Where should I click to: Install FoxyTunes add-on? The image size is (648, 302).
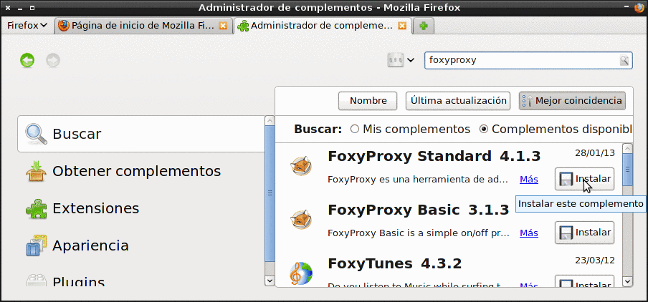pos(584,283)
